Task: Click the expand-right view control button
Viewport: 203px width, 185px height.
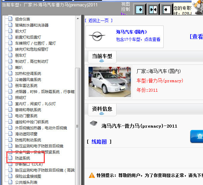Action: point(140,9)
